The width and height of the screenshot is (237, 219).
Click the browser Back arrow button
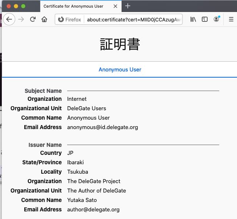click(x=9, y=20)
